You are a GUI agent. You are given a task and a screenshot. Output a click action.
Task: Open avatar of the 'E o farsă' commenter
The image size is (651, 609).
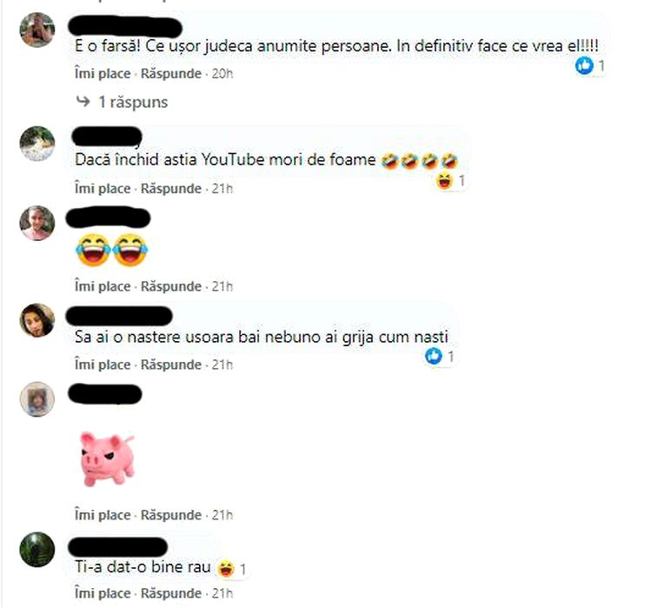tap(37, 30)
